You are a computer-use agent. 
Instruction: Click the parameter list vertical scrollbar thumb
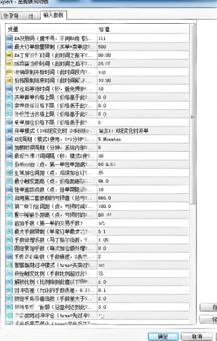pyautogui.click(x=193, y=114)
